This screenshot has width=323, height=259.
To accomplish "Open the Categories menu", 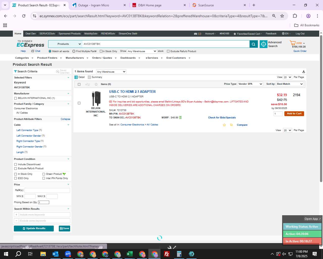I will [24, 58].
